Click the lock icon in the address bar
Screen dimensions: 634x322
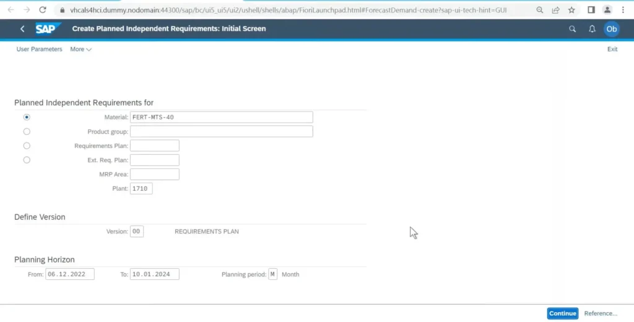click(x=62, y=10)
